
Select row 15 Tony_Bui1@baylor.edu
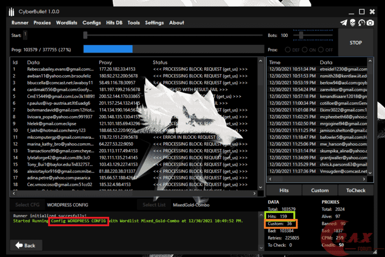point(134,164)
